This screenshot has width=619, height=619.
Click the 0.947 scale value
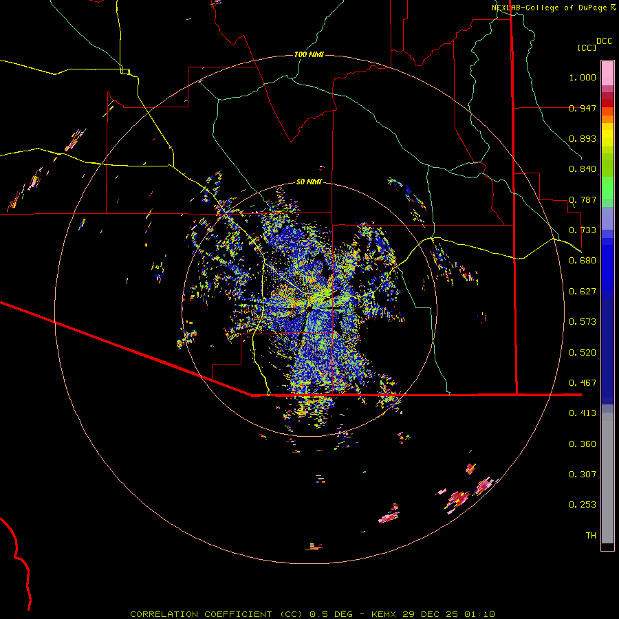583,108
